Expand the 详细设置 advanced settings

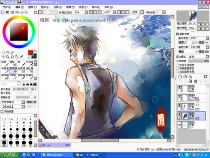point(2,111)
